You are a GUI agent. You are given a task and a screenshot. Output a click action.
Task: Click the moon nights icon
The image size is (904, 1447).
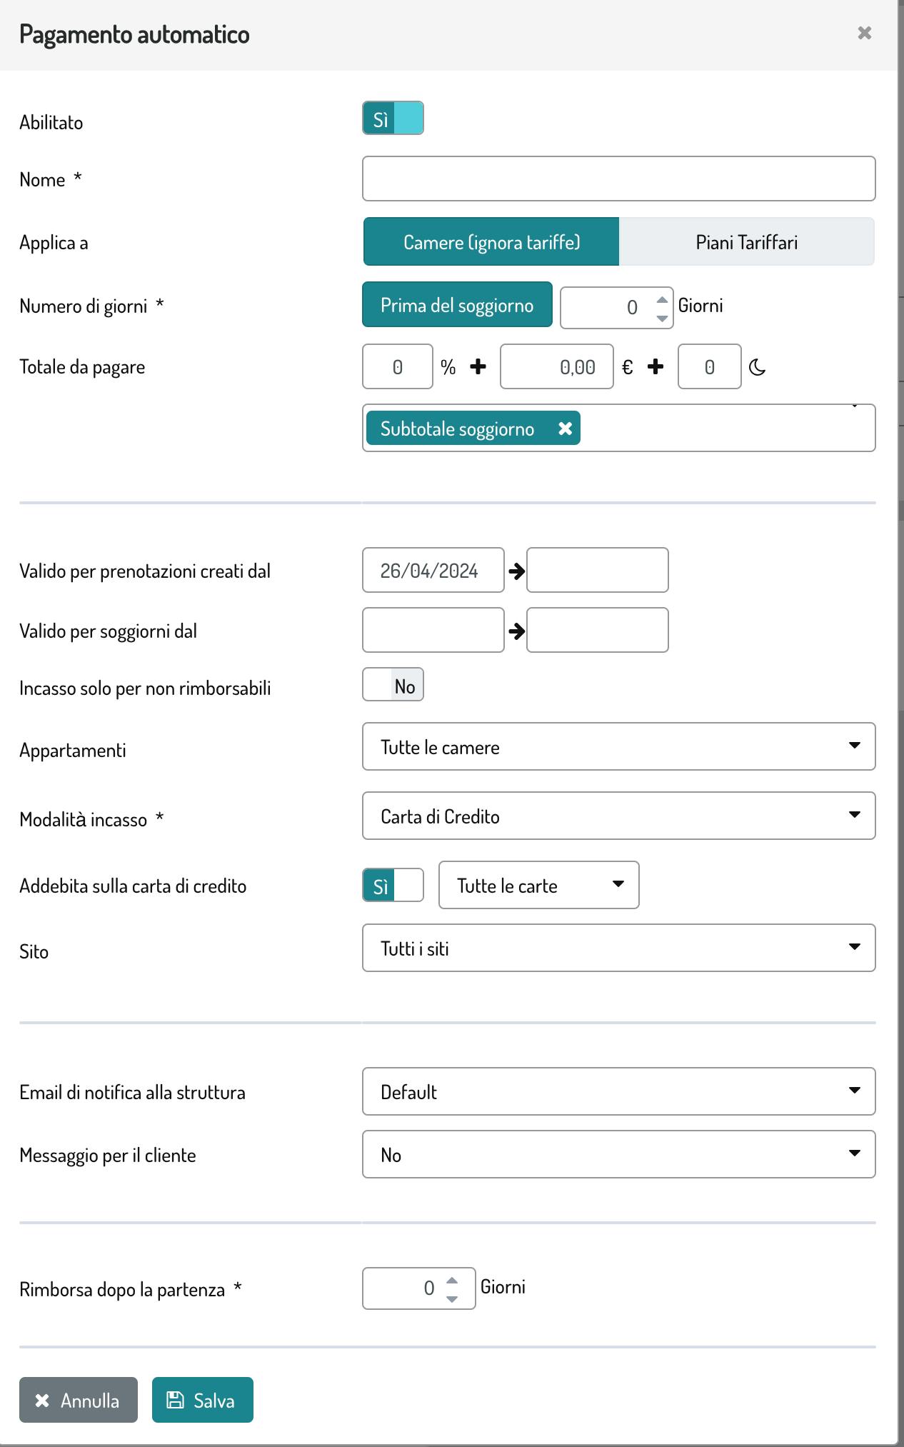pos(757,367)
